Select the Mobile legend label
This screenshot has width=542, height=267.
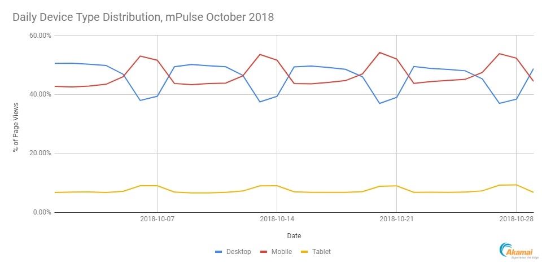[282, 251]
